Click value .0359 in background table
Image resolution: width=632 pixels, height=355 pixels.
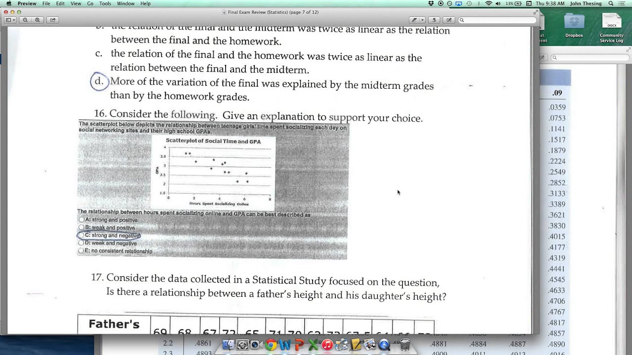(557, 107)
